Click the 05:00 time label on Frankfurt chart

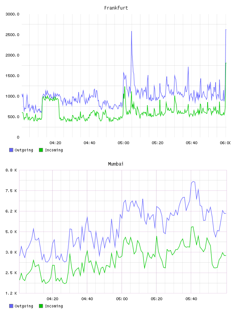click(x=123, y=143)
